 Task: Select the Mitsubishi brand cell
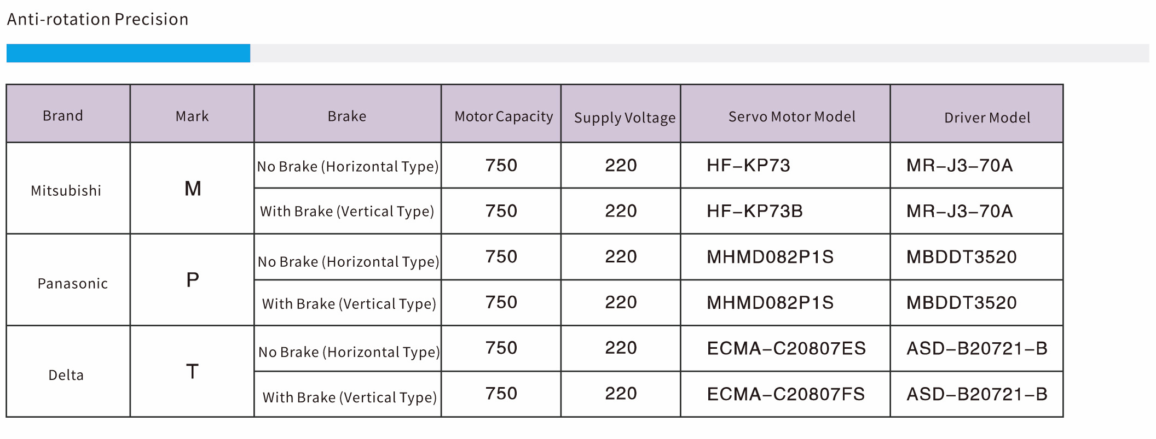tap(66, 190)
